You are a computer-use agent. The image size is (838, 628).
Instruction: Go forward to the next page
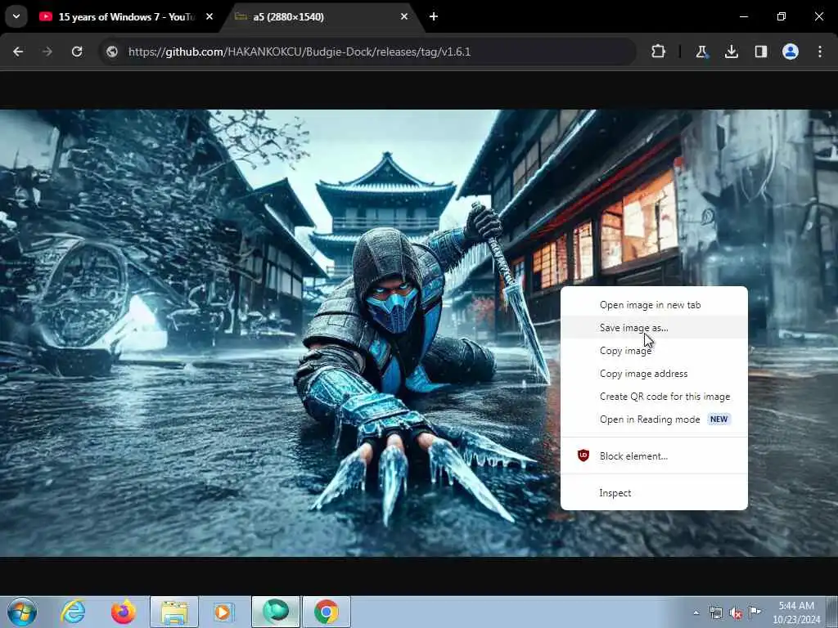[x=47, y=52]
